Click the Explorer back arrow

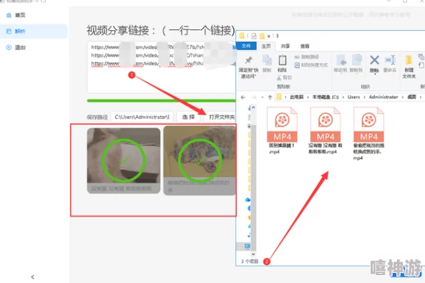(x=243, y=97)
